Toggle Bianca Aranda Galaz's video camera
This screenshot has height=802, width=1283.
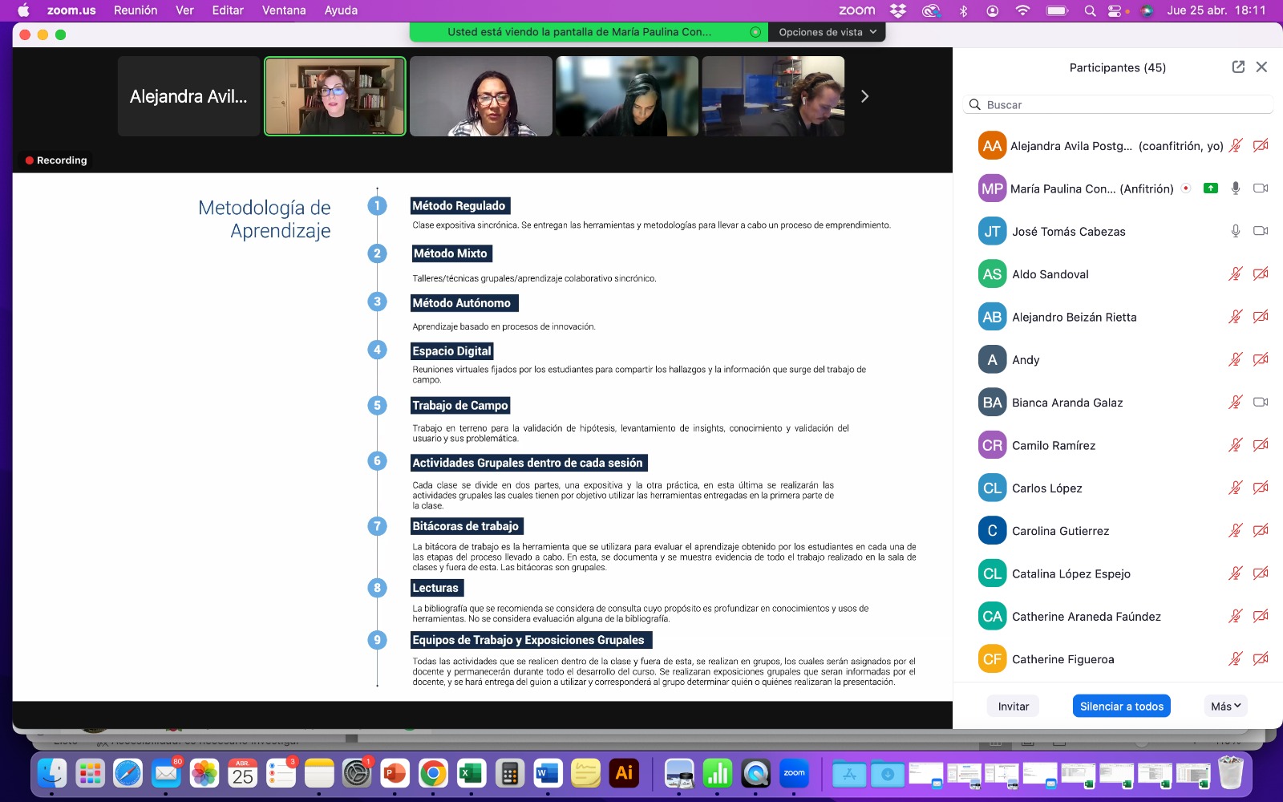1261,403
